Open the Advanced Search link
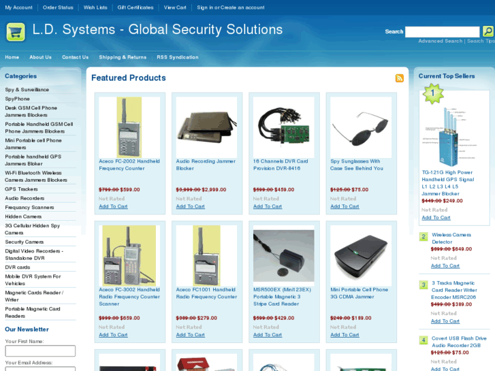This screenshot has height=371, width=495. 440,41
